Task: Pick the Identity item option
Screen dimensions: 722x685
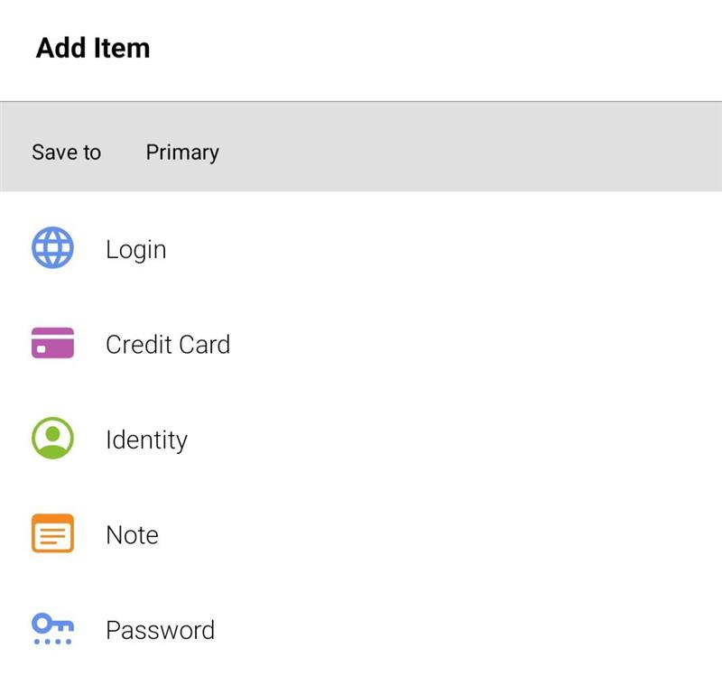Action: pyautogui.click(x=146, y=440)
